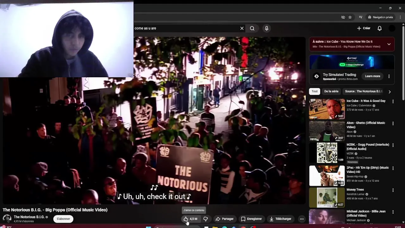405x228 pixels.
Task: Open the title Ice Cube - It Was A Good Day
Action: [x=366, y=101]
